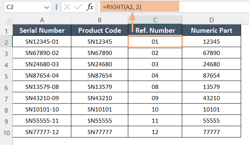Screen dimensions: 249x145
Task: Click the Ref. Number header cell
Action: pos(155,30)
